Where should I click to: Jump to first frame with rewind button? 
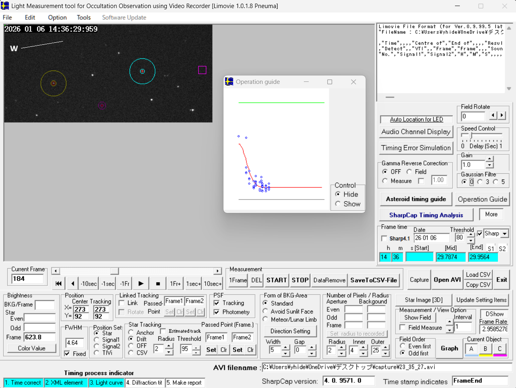(59, 284)
